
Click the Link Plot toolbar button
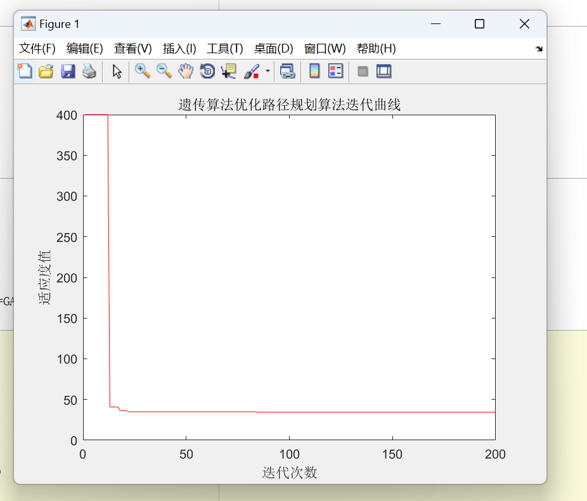point(288,72)
